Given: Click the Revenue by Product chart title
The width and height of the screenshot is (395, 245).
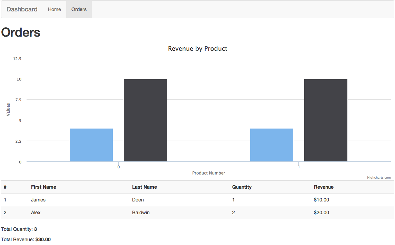Looking at the screenshot, I should point(197,48).
